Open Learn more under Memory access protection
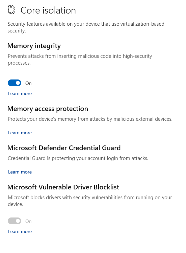 click(20, 133)
